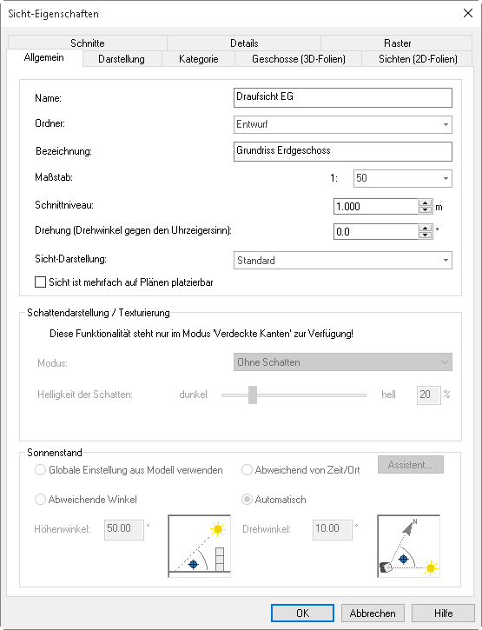482x630 pixels.
Task: Click the shadow brightness percent field 20
Action: (x=428, y=395)
